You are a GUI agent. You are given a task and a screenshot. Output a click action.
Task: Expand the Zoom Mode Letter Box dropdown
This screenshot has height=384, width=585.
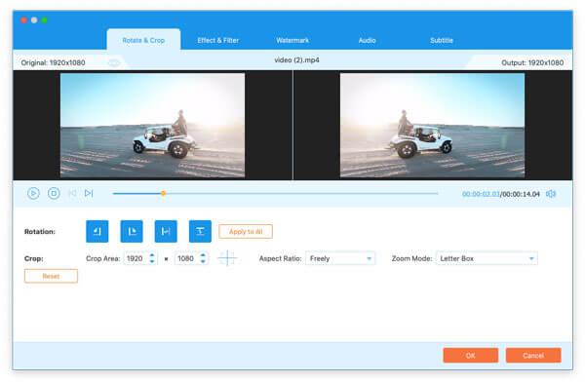click(487, 258)
